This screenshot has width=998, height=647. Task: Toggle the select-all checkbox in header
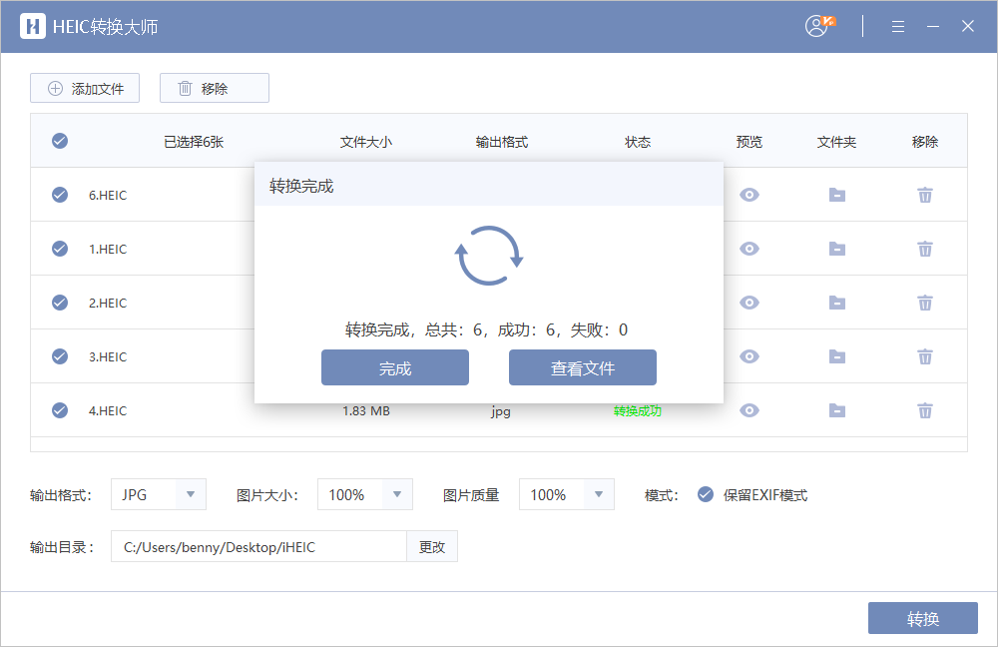click(x=60, y=141)
